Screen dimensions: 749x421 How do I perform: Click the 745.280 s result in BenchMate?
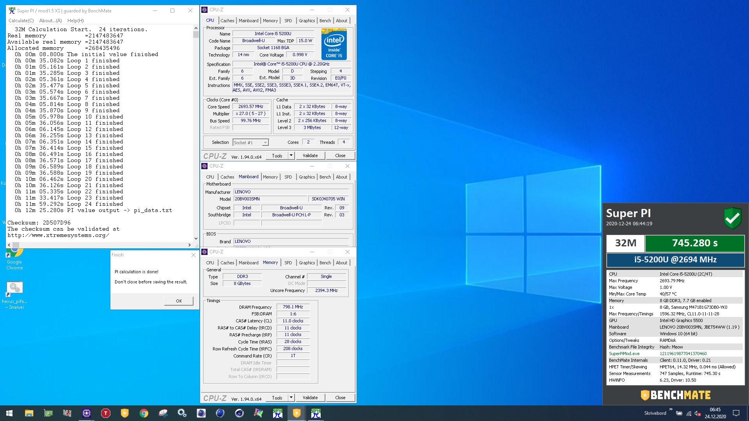(694, 243)
